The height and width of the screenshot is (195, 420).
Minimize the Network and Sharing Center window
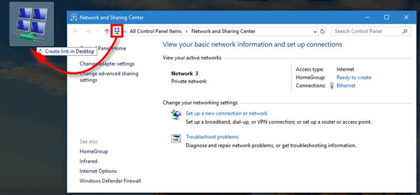tap(367, 17)
